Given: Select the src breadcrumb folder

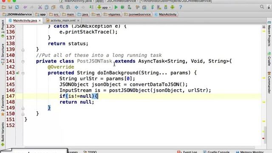Looking at the screenshot, I should 54,14.
